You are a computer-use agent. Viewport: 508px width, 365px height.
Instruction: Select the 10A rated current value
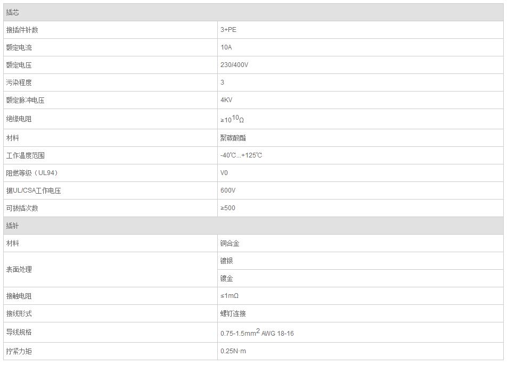pyautogui.click(x=226, y=47)
